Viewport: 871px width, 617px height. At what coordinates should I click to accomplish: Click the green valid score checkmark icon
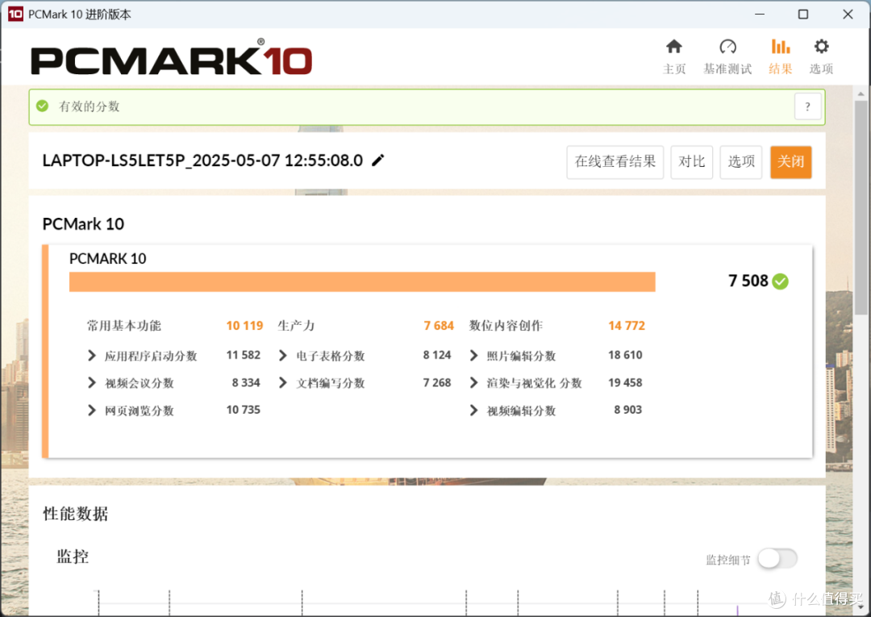click(x=42, y=106)
